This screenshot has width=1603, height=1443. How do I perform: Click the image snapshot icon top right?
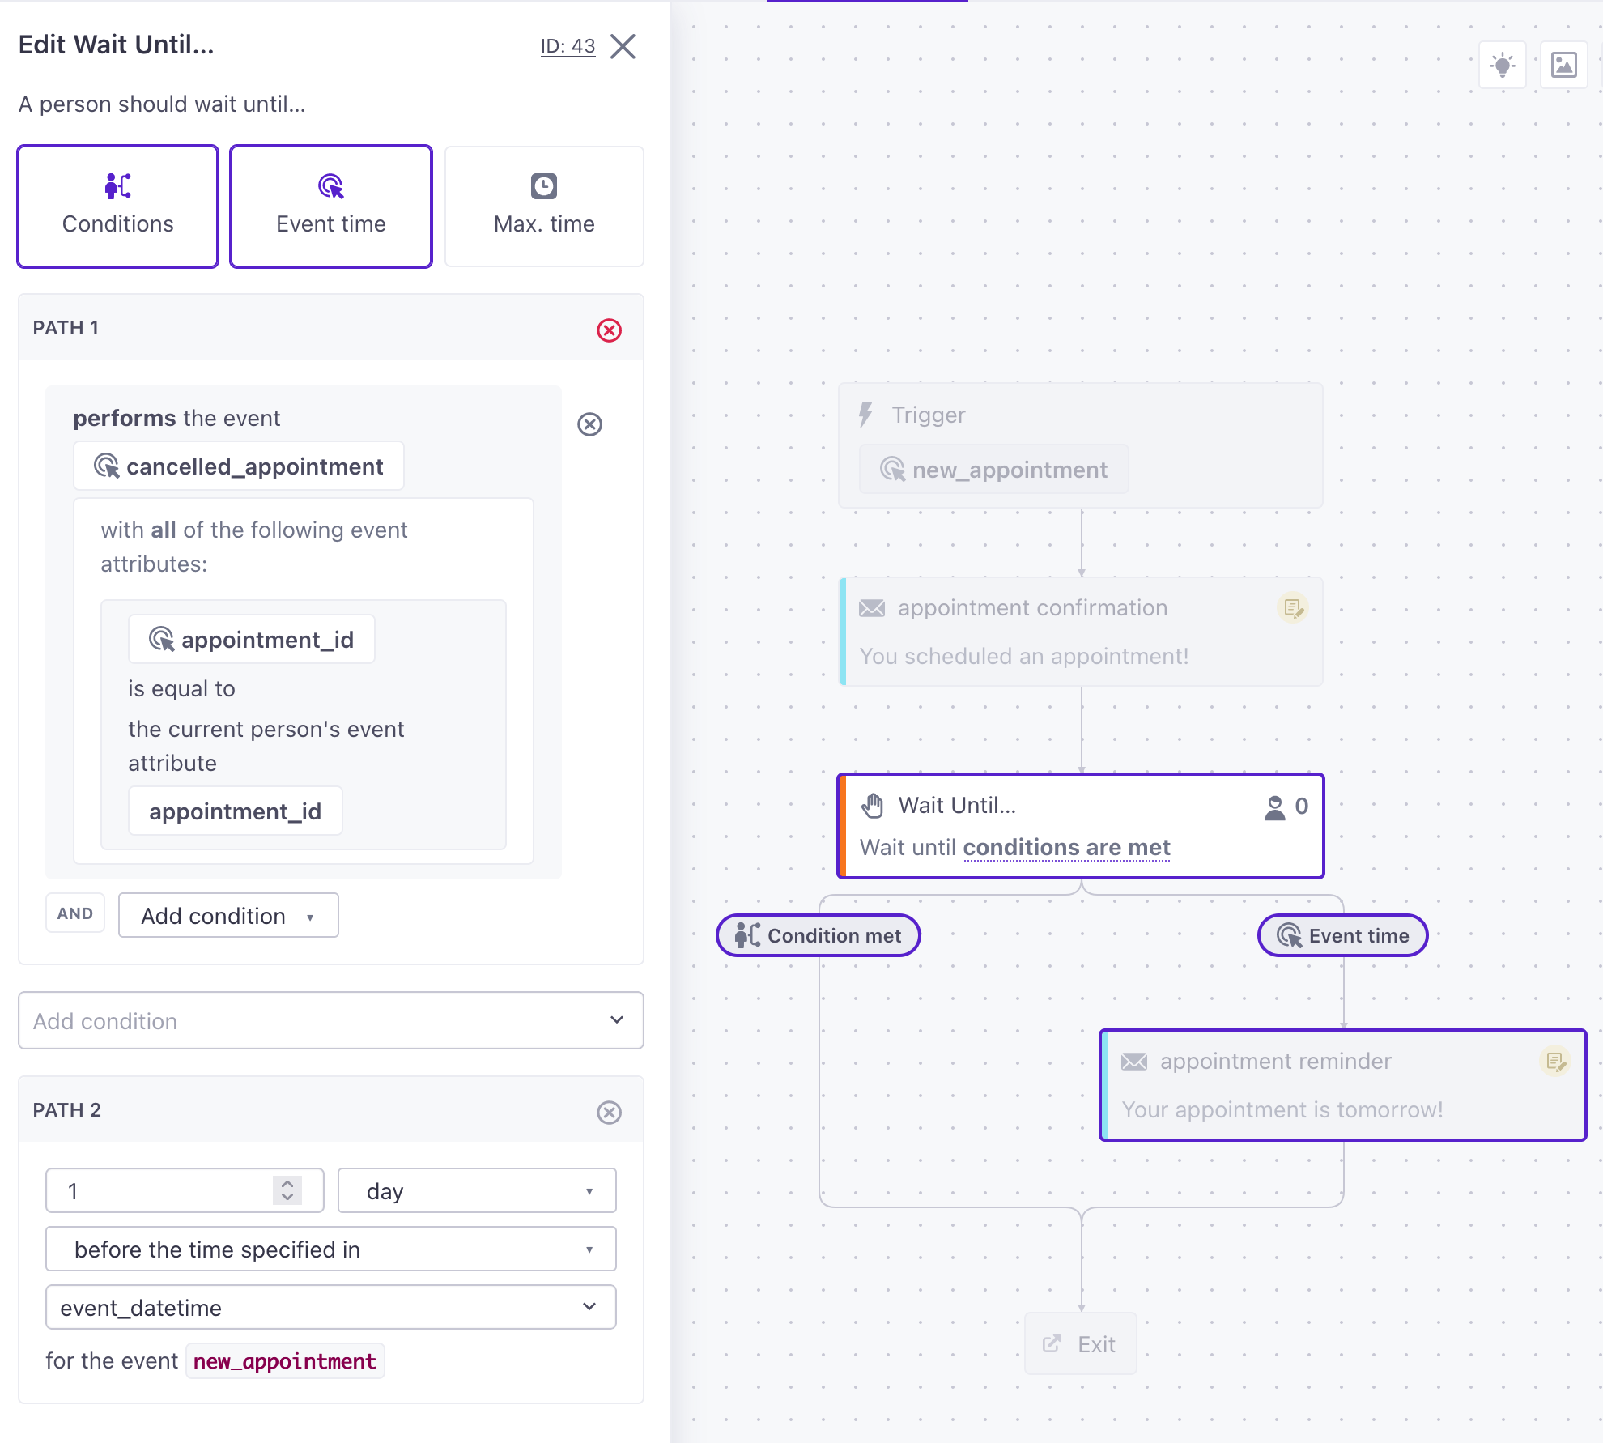(x=1564, y=65)
